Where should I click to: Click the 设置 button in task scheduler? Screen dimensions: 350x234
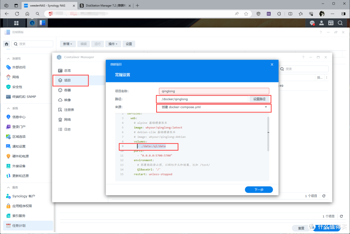coord(129,44)
